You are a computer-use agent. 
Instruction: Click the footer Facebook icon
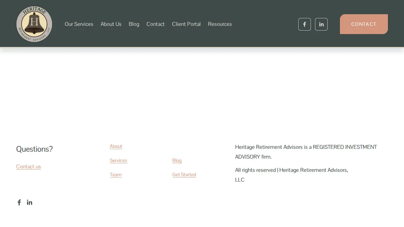click(x=19, y=202)
